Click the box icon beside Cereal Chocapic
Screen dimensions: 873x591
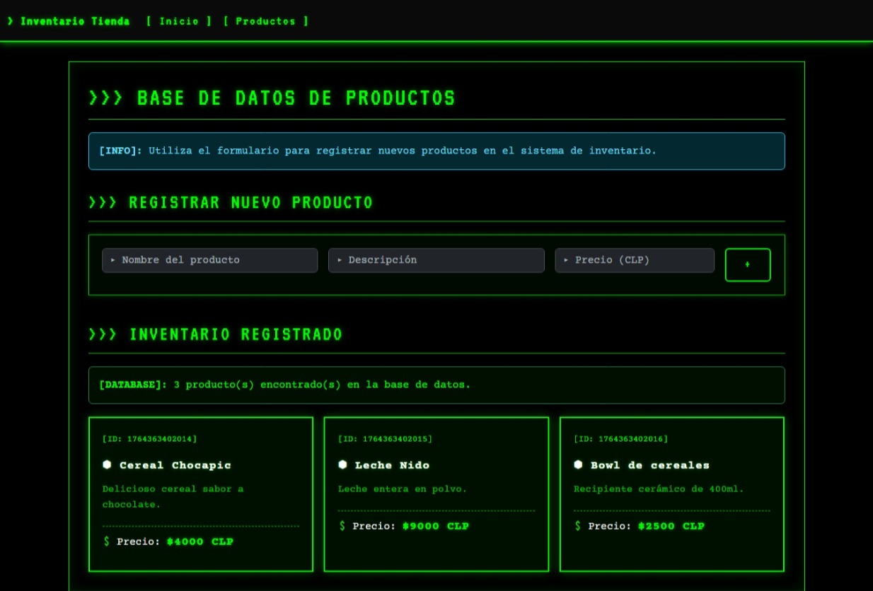pyautogui.click(x=107, y=465)
